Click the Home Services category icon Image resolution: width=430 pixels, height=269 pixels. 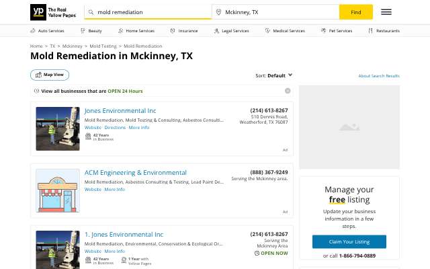click(x=121, y=31)
